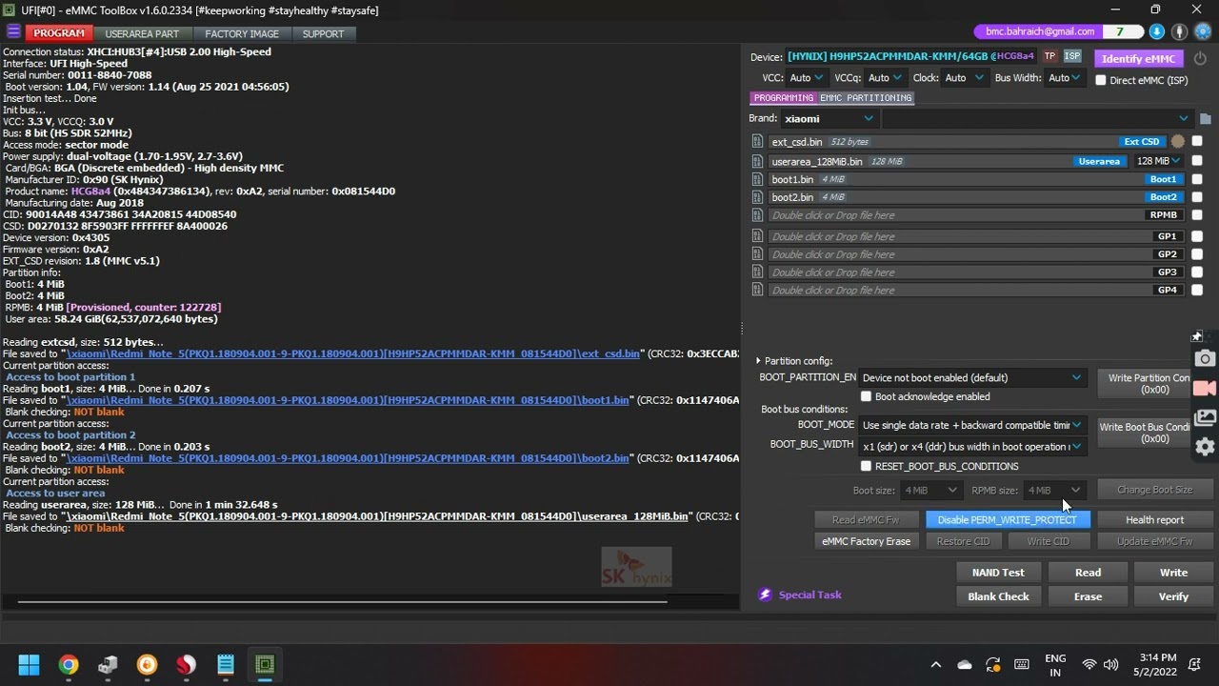Show hidden system tray icons

935,665
